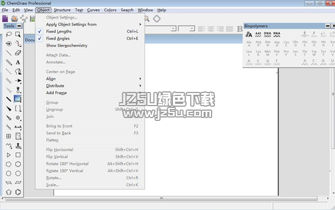Viewport: 335px width, 210px height.
Task: Select the Solid Bond line tool
Action: pos(9,53)
